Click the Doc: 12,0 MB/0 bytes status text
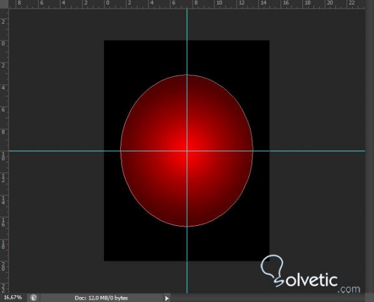374x302 pixels. (102, 298)
